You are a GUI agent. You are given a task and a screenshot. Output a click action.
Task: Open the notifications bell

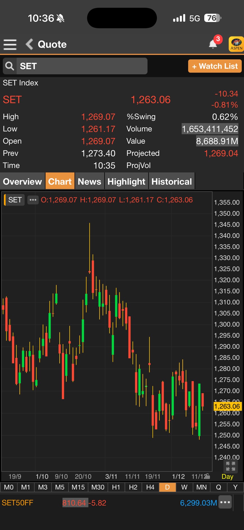[213, 44]
